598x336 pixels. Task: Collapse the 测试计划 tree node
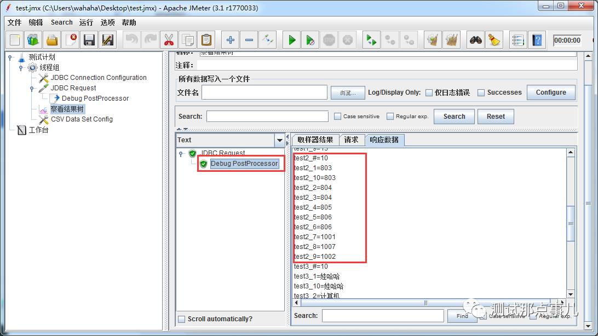[x=10, y=57]
